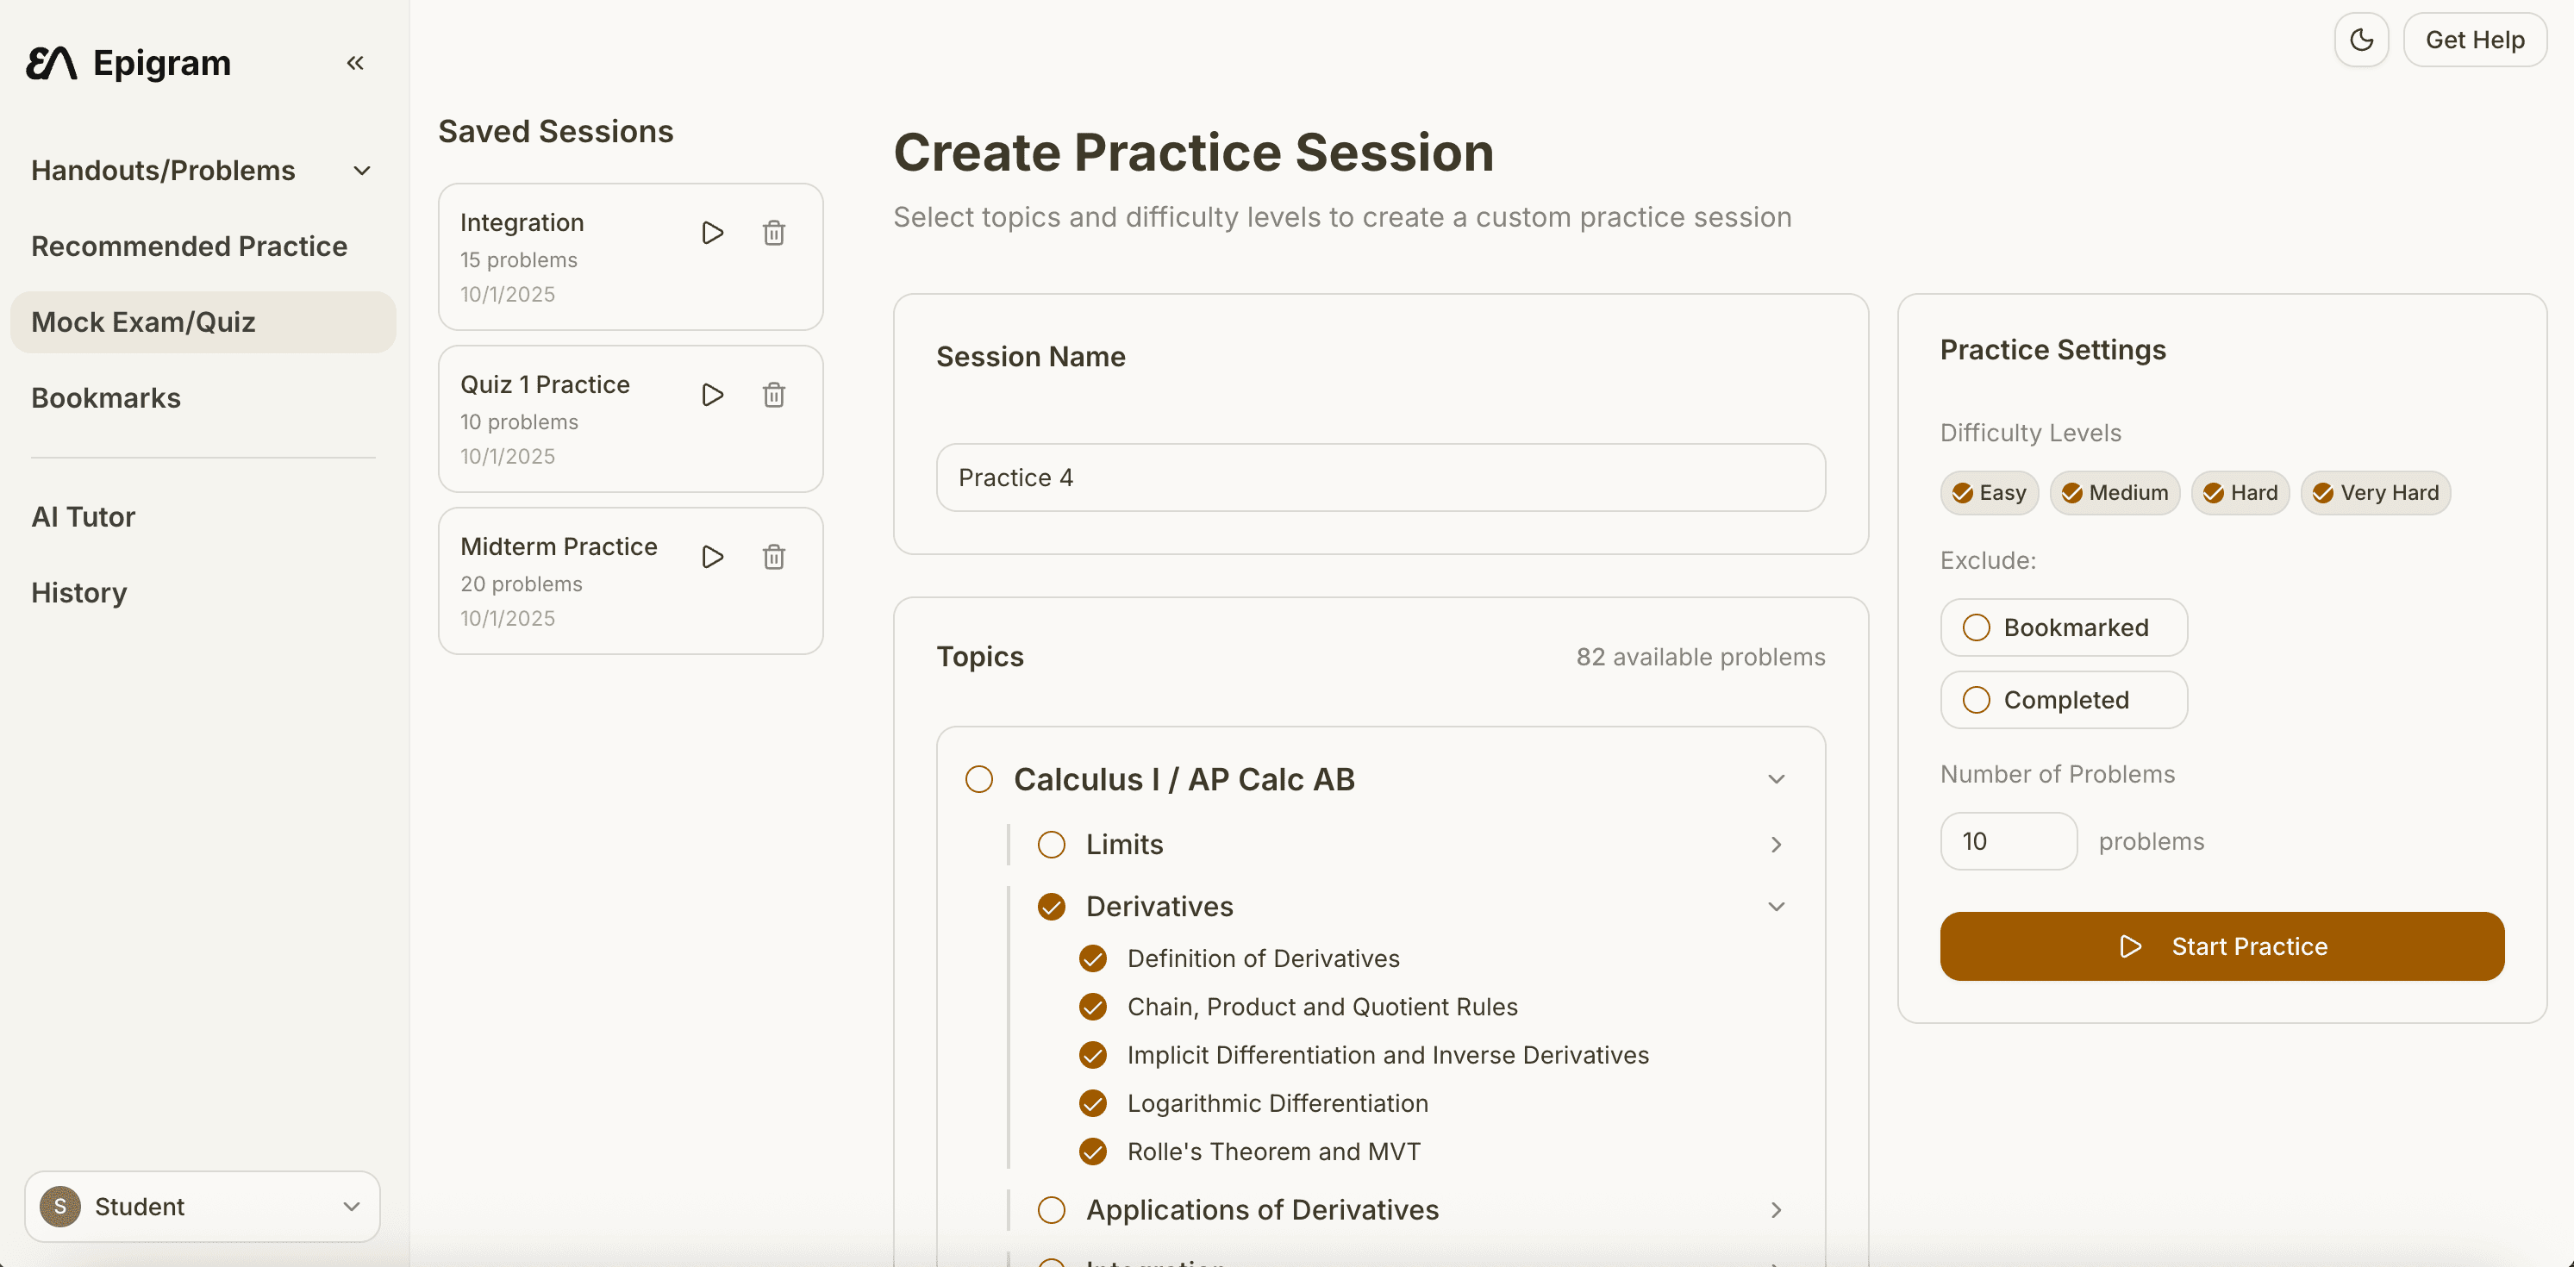This screenshot has width=2574, height=1267.
Task: Delete the Midterm Practice session
Action: (773, 557)
